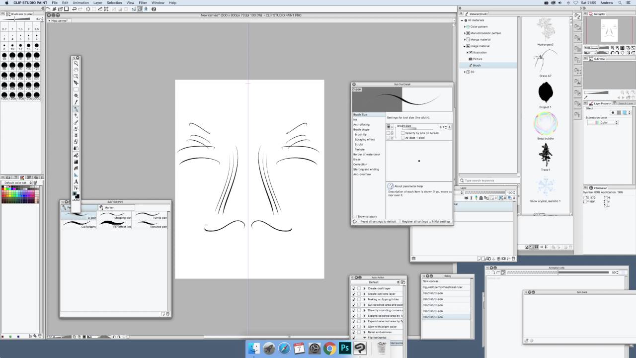Select the Text (A) tool
The width and height of the screenshot is (636, 358).
tap(76, 181)
